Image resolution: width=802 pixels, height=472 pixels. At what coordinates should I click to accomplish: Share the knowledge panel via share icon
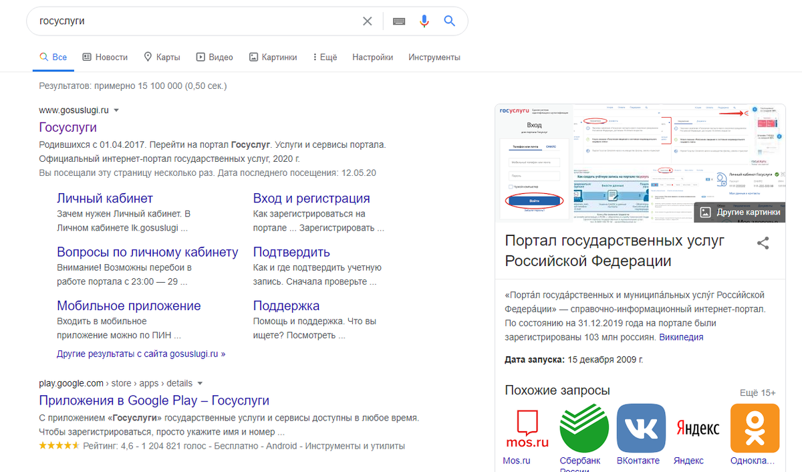763,243
